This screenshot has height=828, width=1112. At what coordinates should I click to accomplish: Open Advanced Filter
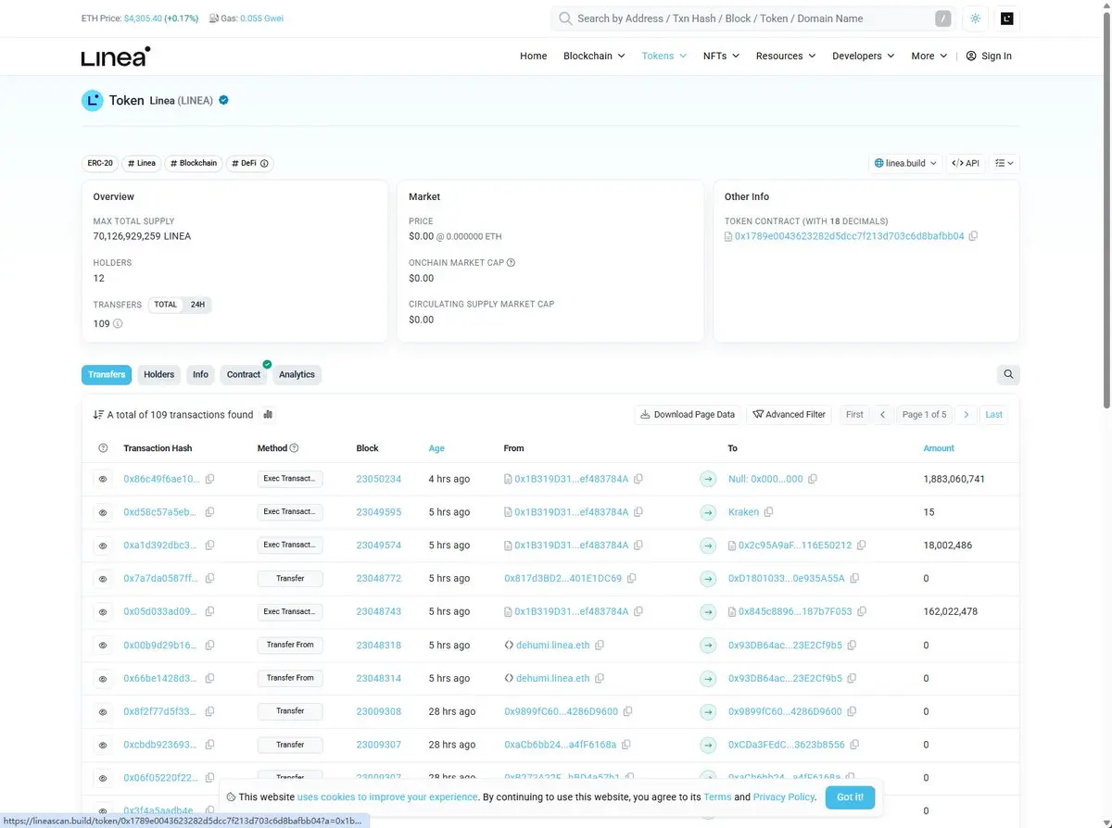[790, 415]
